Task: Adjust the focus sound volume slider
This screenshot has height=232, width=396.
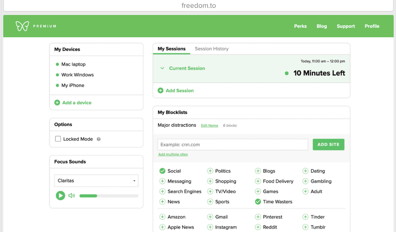Action: pos(109,196)
